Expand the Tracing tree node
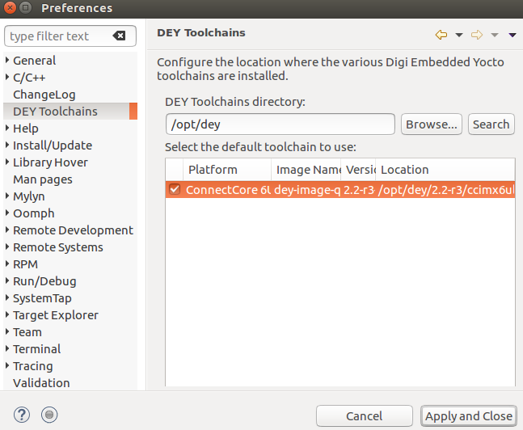The image size is (523, 430). click(7, 366)
